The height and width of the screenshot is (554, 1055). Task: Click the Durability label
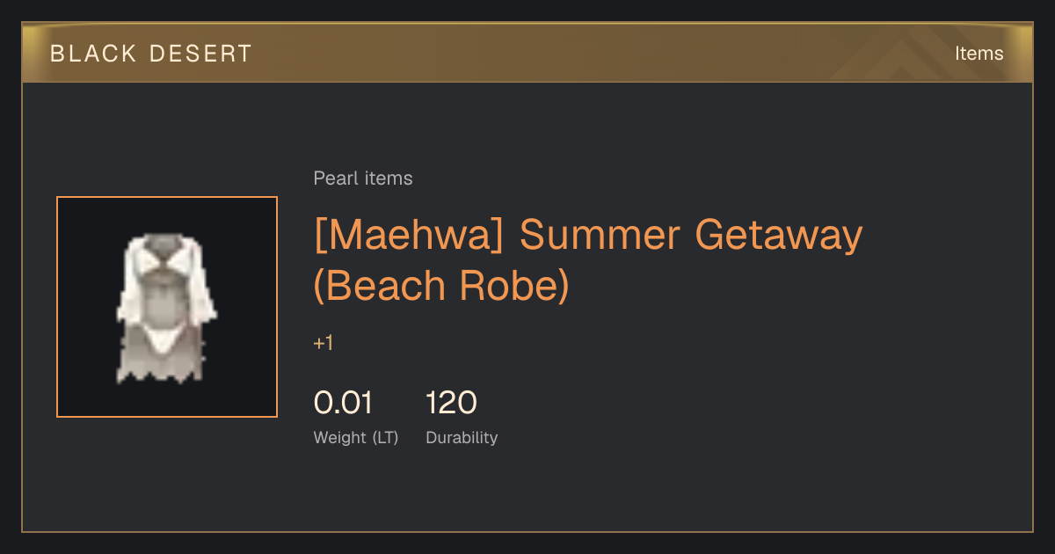click(462, 437)
